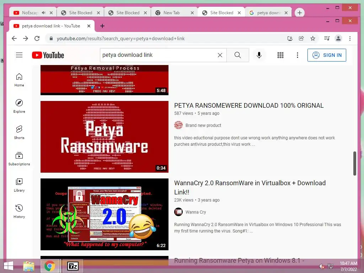Click '23K views • 3 years ago' text
The height and width of the screenshot is (273, 364).
pyautogui.click(x=197, y=200)
